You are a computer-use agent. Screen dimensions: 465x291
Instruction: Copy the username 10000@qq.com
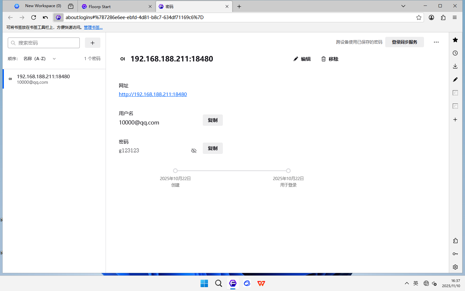(x=212, y=120)
